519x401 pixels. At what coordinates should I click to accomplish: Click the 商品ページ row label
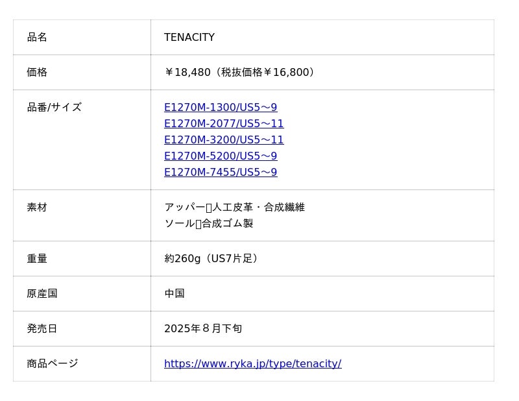tap(53, 364)
